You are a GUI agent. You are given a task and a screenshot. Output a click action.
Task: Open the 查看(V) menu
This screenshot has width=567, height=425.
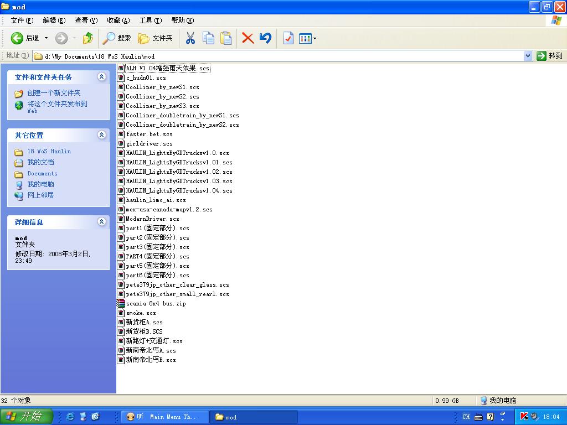pyautogui.click(x=86, y=20)
